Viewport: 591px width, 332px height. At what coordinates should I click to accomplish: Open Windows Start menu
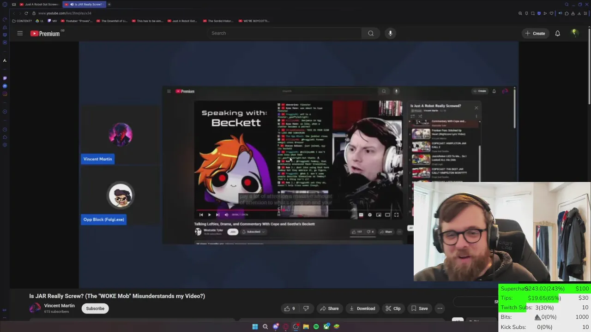tap(255, 326)
